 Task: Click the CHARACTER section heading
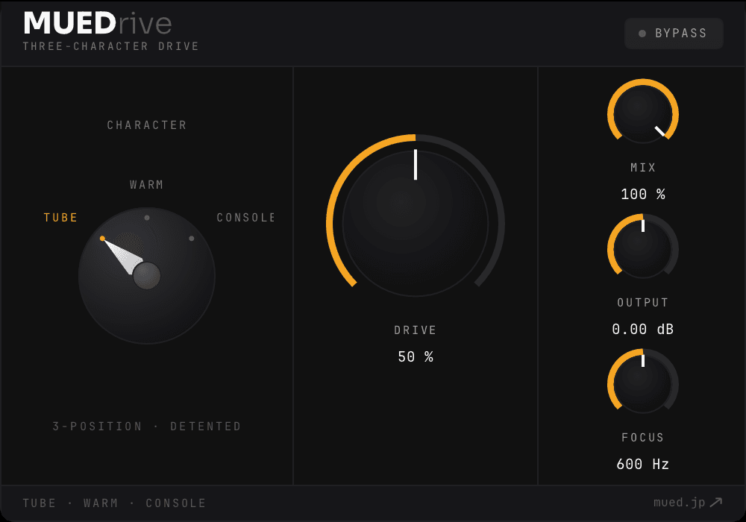[146, 125]
